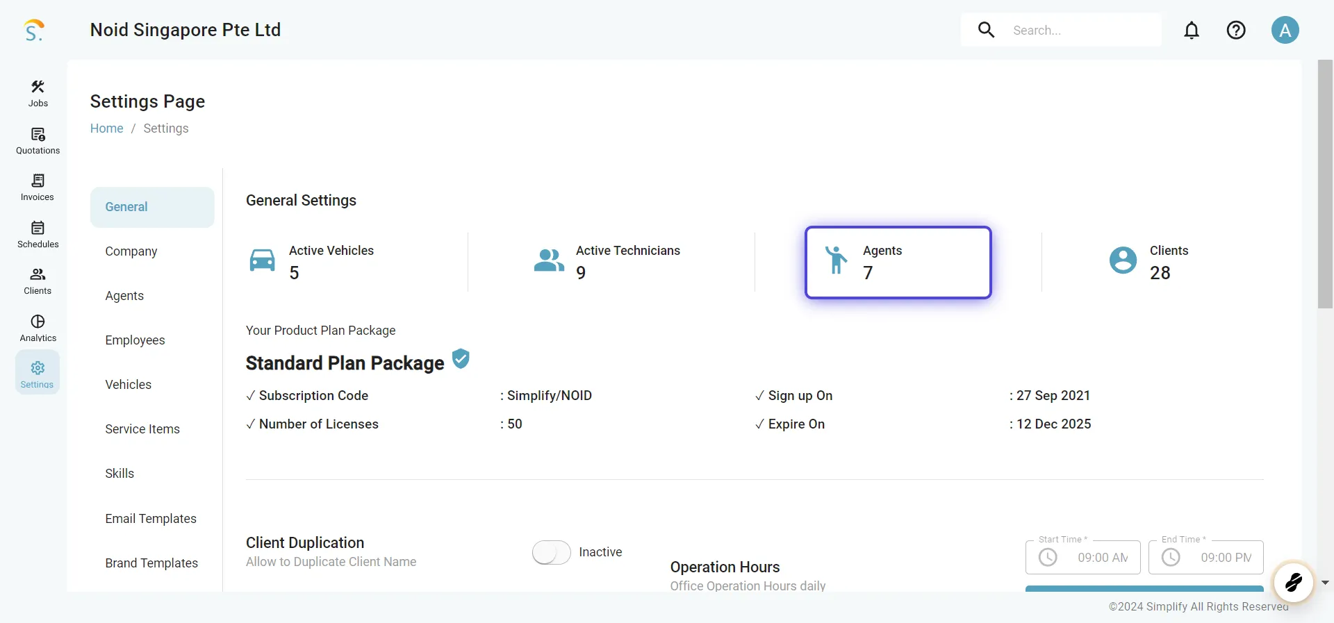Screen dimensions: 1334x623
Task: Open Clients in the left sidebar
Action: point(38,281)
